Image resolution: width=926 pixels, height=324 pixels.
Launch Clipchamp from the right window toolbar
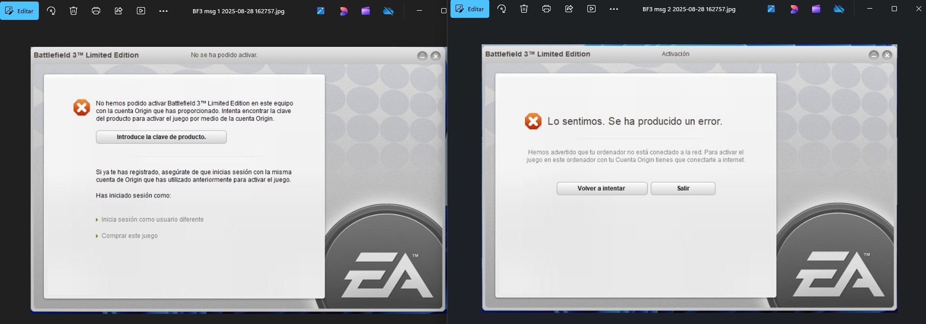[x=816, y=9]
